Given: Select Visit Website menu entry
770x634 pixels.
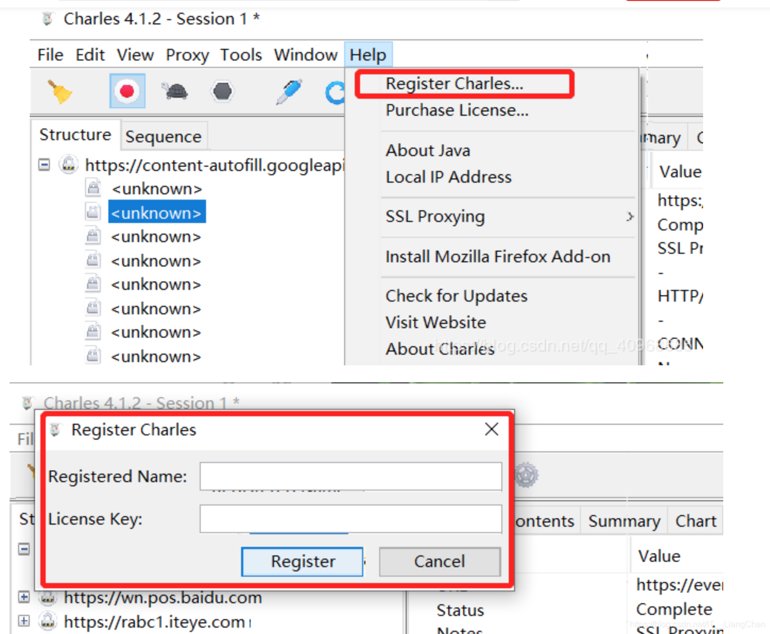Looking at the screenshot, I should [436, 323].
